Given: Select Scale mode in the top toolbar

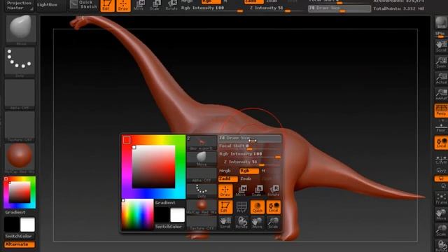Looking at the screenshot, I should pyautogui.click(x=155, y=6).
